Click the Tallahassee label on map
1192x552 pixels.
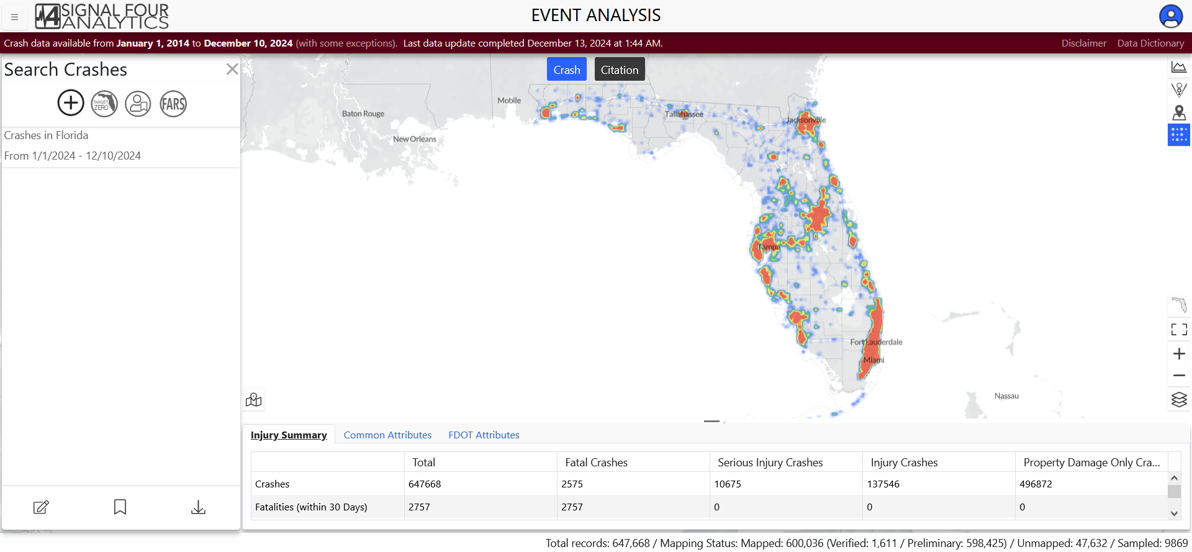point(684,114)
